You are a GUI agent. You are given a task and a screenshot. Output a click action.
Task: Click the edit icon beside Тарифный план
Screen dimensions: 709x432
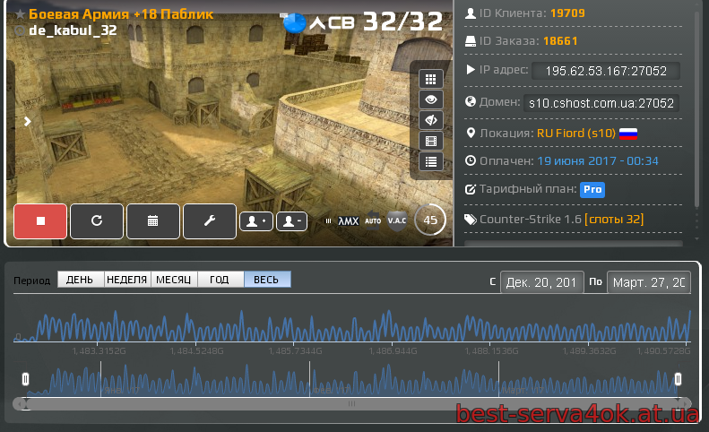[471, 189]
